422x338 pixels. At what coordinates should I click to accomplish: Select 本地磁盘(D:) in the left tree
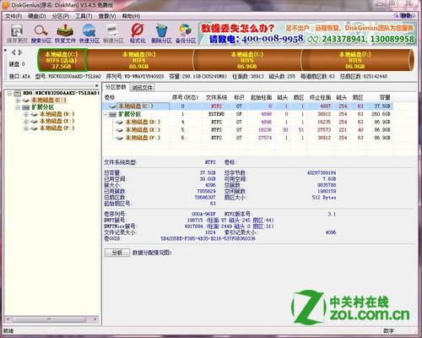tap(57, 114)
